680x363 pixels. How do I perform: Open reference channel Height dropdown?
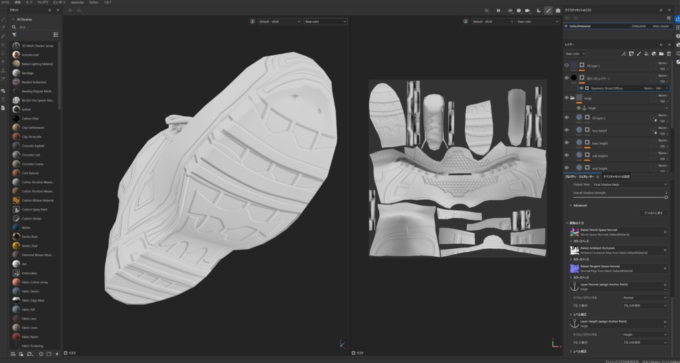point(644,334)
